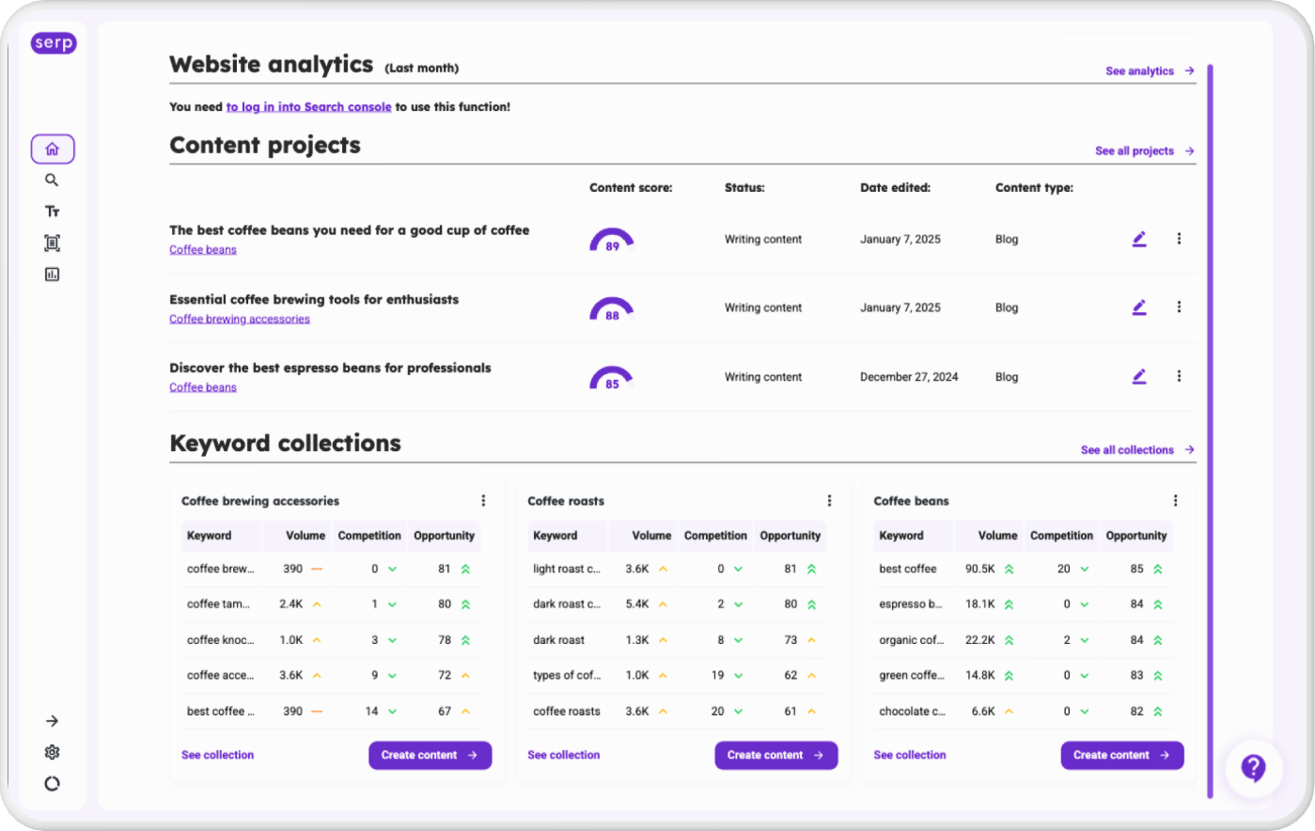Edit the 'Essential coffee brewing tools' project

[x=1139, y=307]
